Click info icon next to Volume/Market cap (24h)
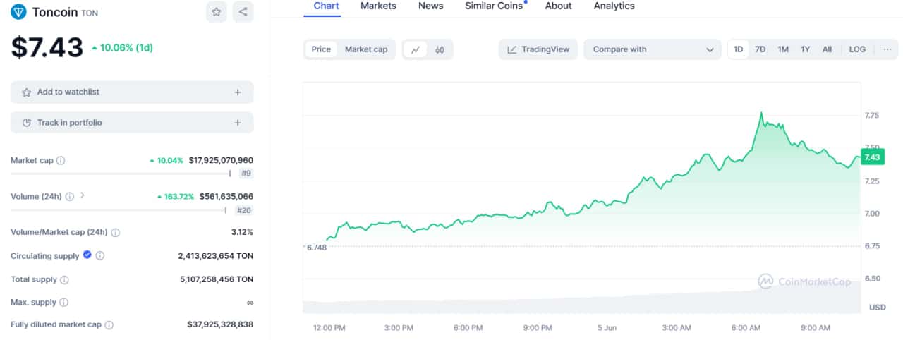This screenshot has height=340, width=903. click(x=116, y=233)
